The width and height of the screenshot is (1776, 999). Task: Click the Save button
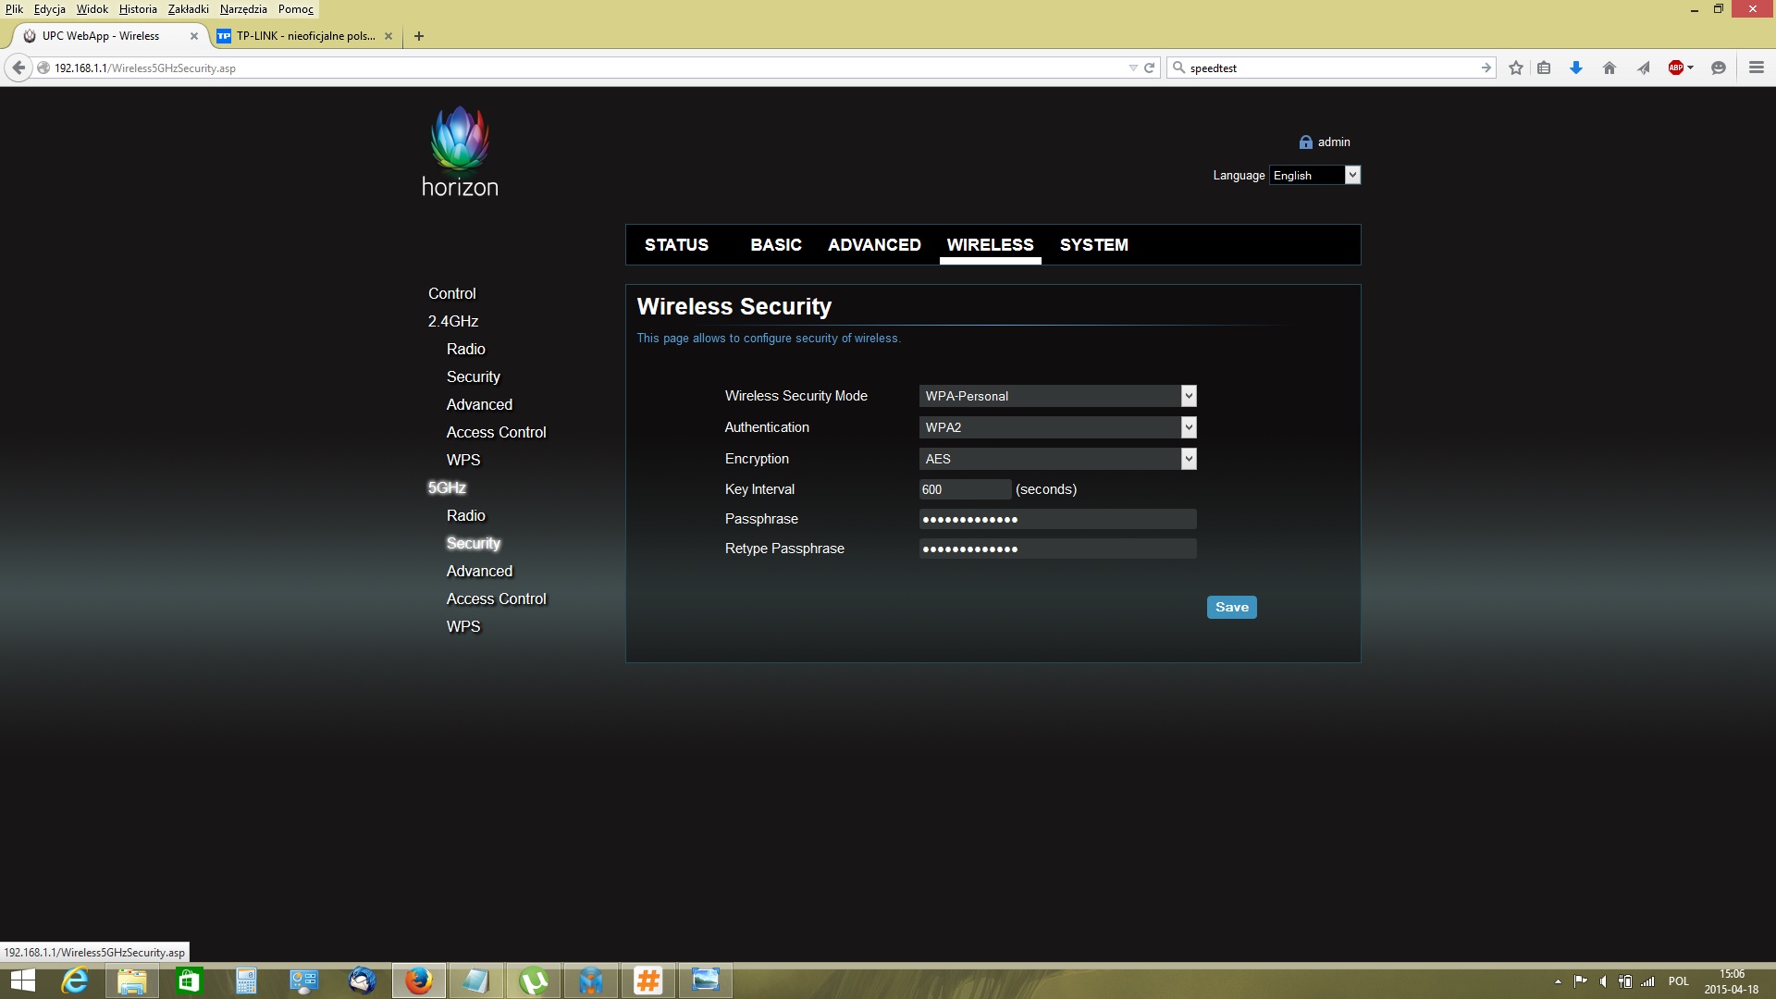pos(1231,607)
